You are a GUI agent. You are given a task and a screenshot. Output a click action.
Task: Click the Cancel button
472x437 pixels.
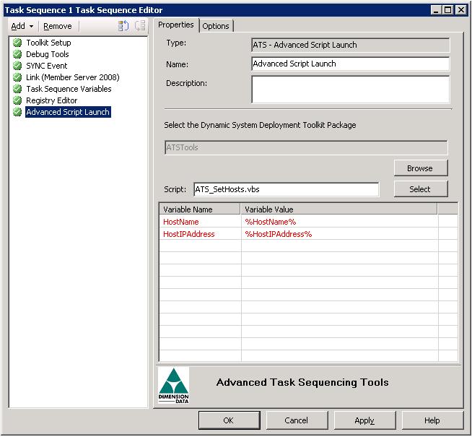297,420
